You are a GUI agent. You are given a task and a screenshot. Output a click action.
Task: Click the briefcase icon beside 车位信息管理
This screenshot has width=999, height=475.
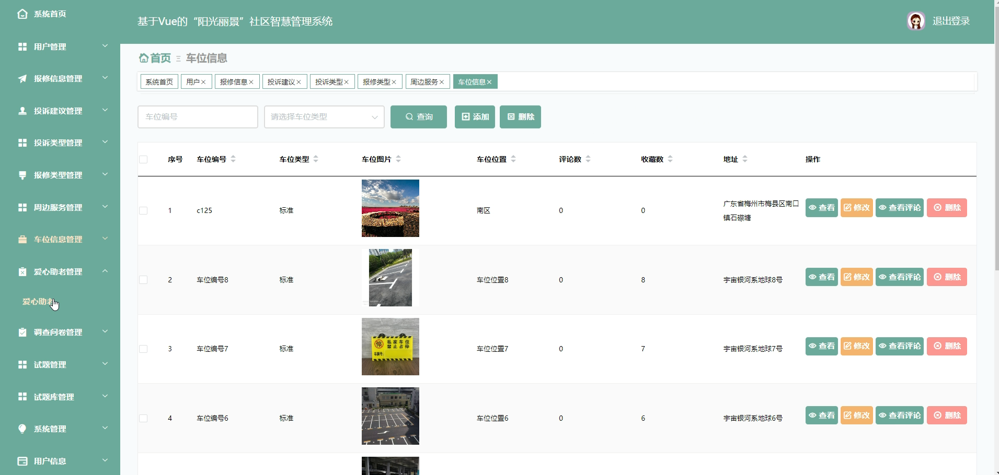click(x=22, y=240)
